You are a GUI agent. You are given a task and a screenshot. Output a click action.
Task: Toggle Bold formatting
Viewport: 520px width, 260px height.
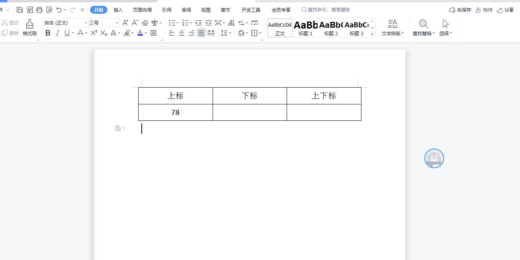click(48, 33)
